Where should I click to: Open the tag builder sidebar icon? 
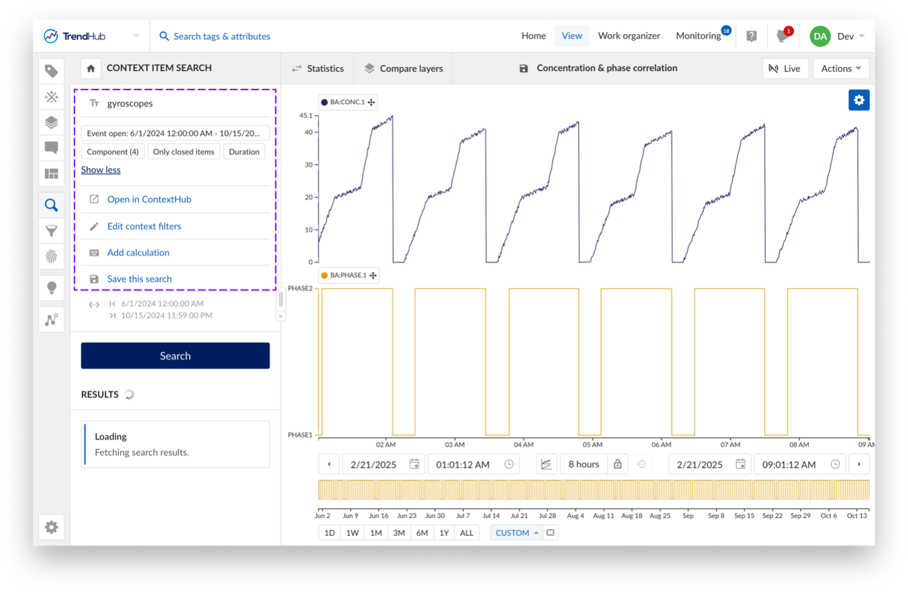pyautogui.click(x=51, y=71)
